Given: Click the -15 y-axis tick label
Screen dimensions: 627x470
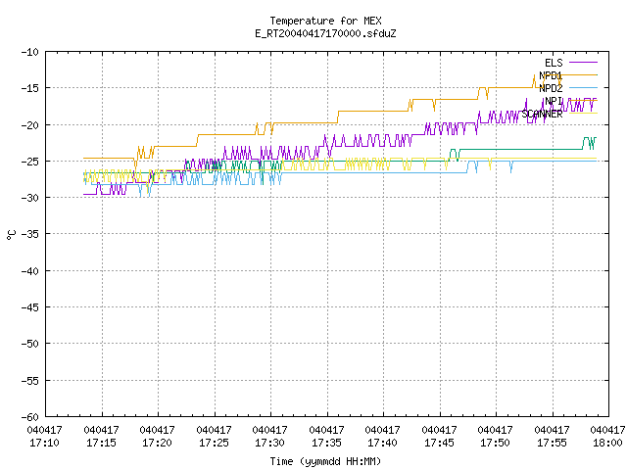Looking at the screenshot, I should (30, 88).
